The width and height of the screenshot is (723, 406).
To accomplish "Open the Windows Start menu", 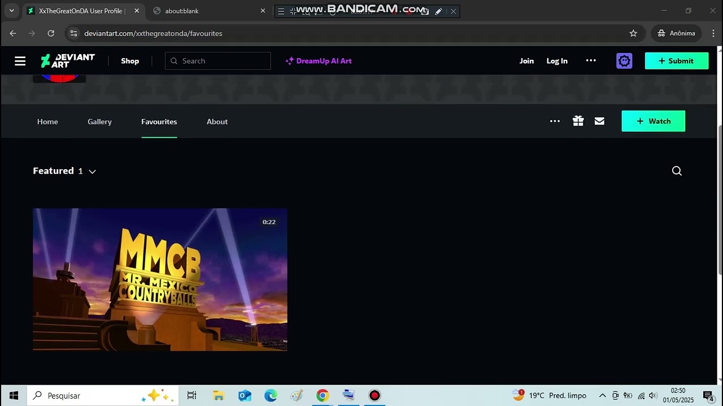I will [x=14, y=395].
